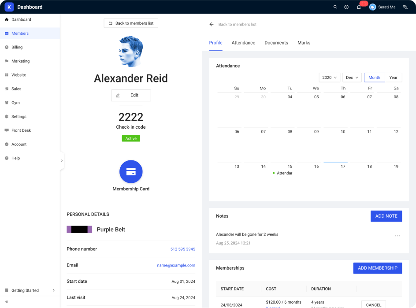Collapse the sidebar using bottom-left icon
The image size is (416, 308).
[7, 302]
